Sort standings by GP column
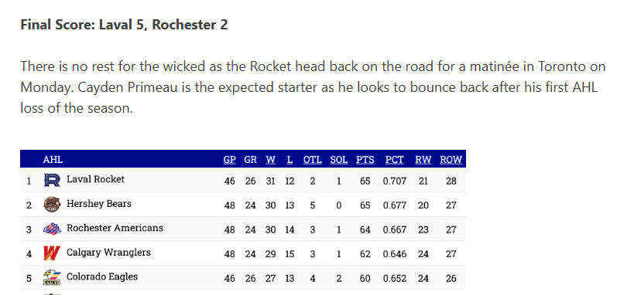 (x=230, y=160)
